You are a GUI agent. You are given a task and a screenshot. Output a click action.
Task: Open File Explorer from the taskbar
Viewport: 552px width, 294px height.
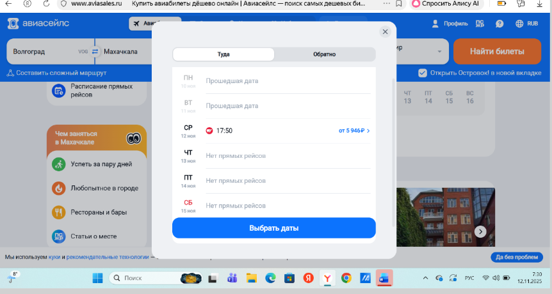252,278
